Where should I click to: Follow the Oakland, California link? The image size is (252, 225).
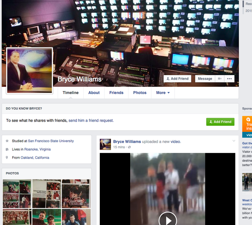35,158
